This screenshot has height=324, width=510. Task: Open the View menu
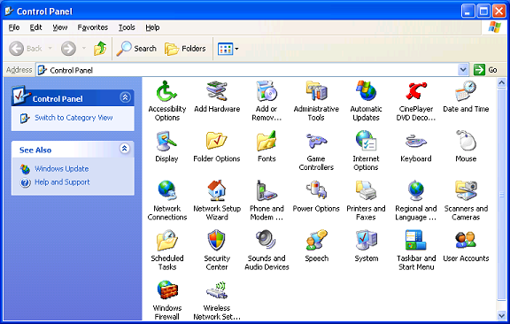[60, 27]
